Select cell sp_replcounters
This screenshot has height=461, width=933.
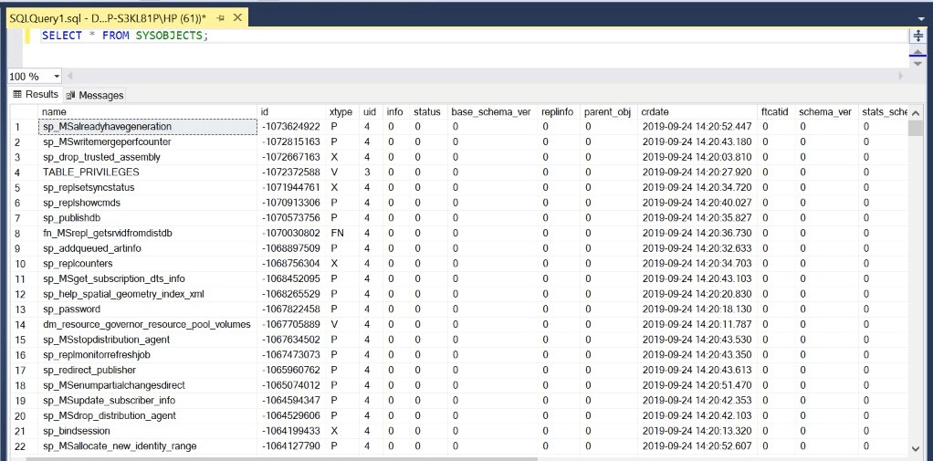(x=148, y=264)
